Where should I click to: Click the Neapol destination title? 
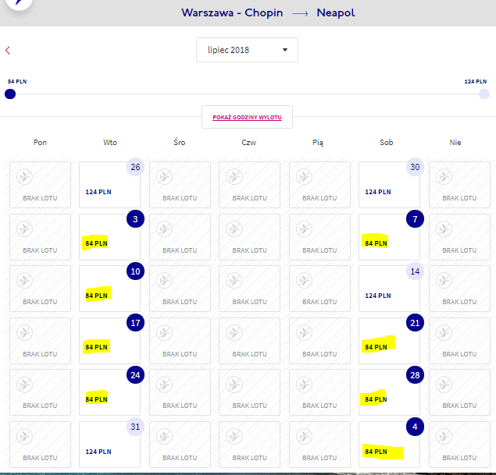point(336,13)
